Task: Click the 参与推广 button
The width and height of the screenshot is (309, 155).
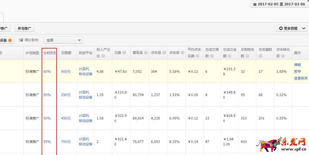Action: 25,28
